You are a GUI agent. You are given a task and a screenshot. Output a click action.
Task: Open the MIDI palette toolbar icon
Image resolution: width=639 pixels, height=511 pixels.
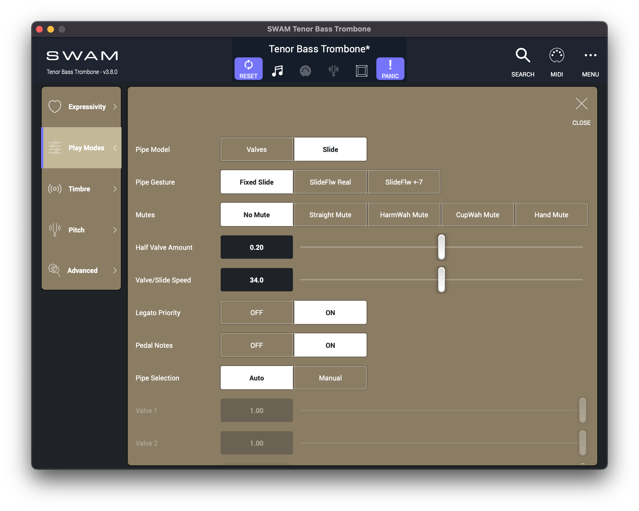(x=305, y=71)
